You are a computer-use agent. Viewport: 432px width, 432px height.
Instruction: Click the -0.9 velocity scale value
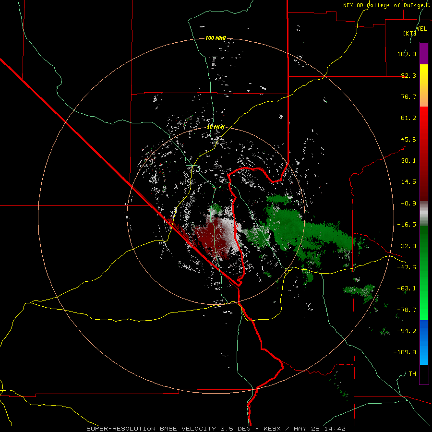coord(408,204)
